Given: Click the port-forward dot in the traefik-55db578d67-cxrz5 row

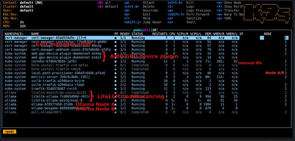Looking at the screenshot, I should point(115,89).
